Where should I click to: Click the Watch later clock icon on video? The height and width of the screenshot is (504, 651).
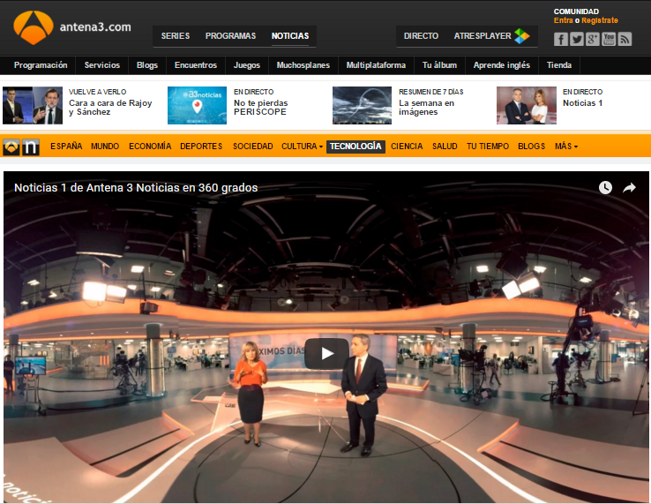pyautogui.click(x=605, y=188)
